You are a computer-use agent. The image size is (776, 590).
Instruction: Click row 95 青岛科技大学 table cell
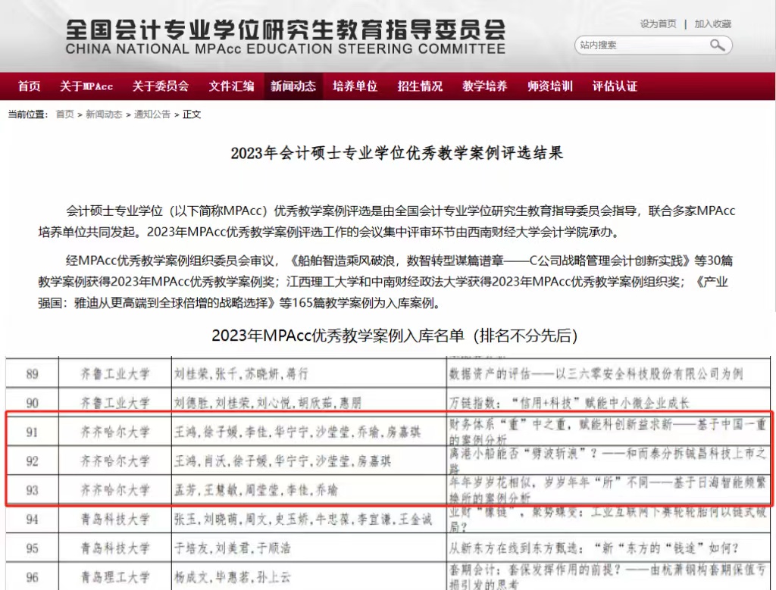114,548
